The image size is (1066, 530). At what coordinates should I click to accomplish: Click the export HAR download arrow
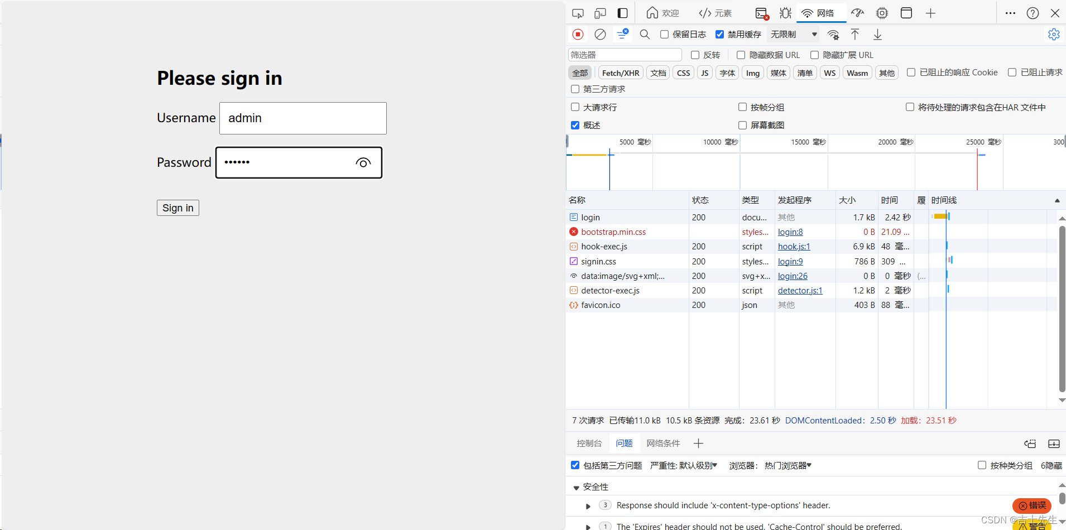(877, 35)
